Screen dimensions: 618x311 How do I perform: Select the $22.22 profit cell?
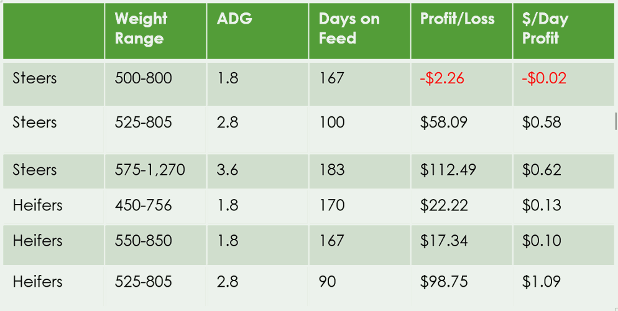pyautogui.click(x=443, y=205)
